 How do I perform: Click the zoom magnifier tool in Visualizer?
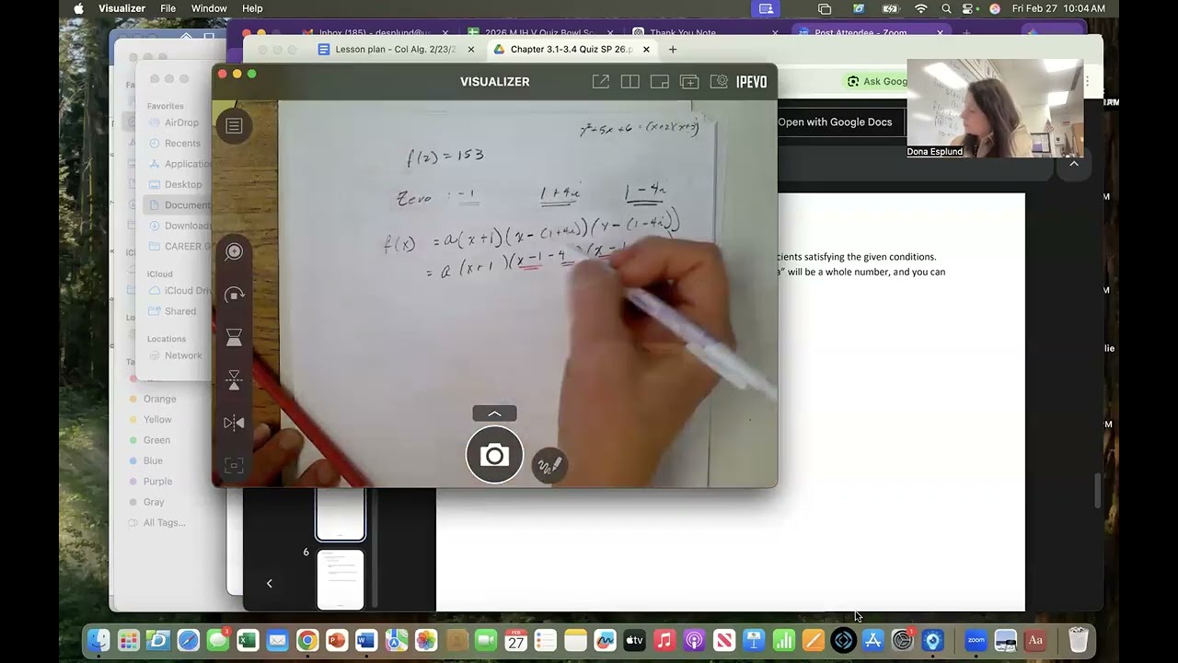(234, 251)
